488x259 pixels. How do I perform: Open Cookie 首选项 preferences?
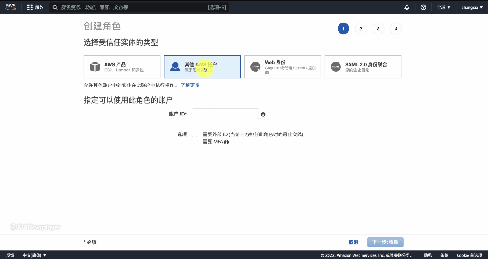[x=469, y=255]
